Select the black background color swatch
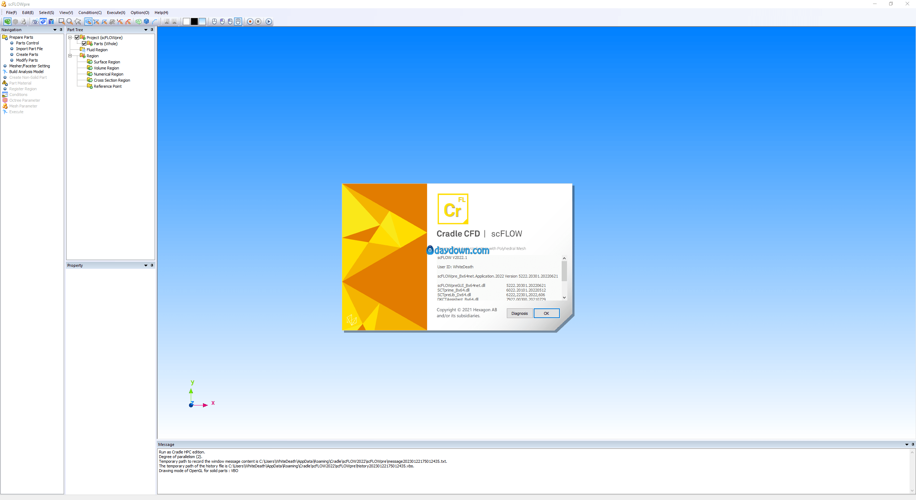916x500 pixels. pos(194,21)
